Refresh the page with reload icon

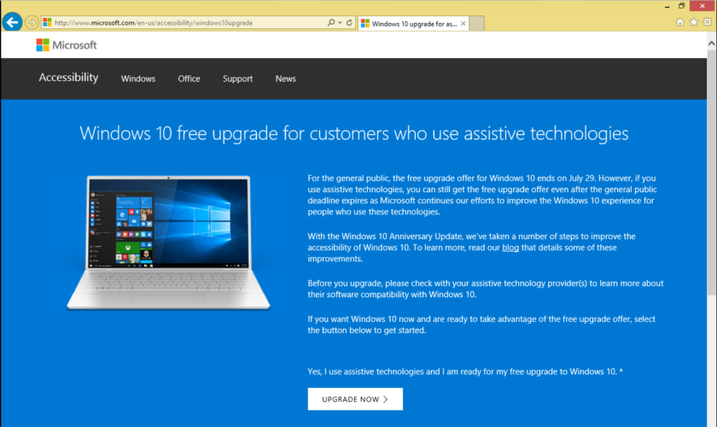349,22
